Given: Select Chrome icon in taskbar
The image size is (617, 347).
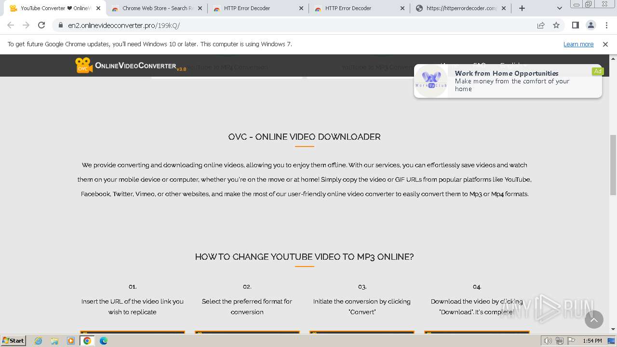Looking at the screenshot, I should (x=87, y=341).
